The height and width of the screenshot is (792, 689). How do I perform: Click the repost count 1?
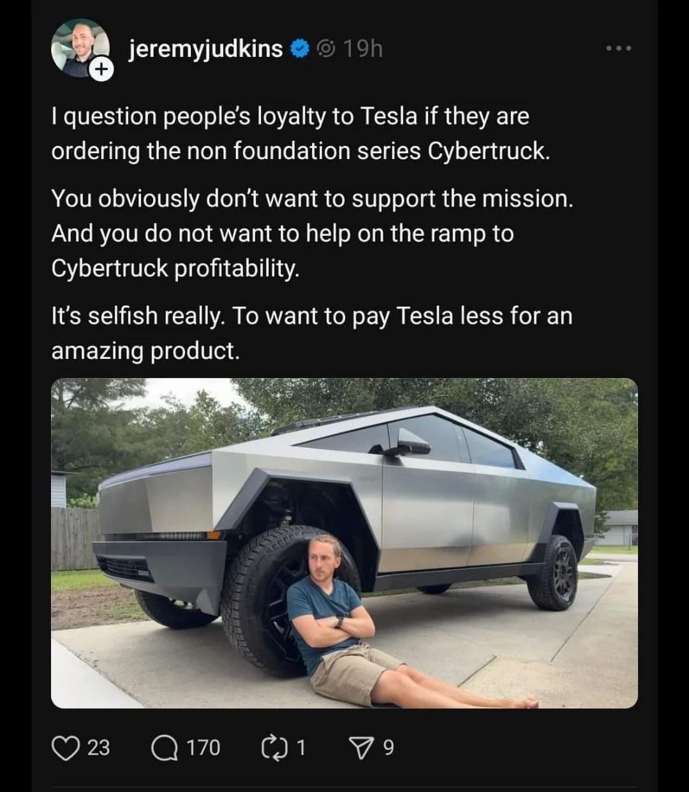point(300,747)
